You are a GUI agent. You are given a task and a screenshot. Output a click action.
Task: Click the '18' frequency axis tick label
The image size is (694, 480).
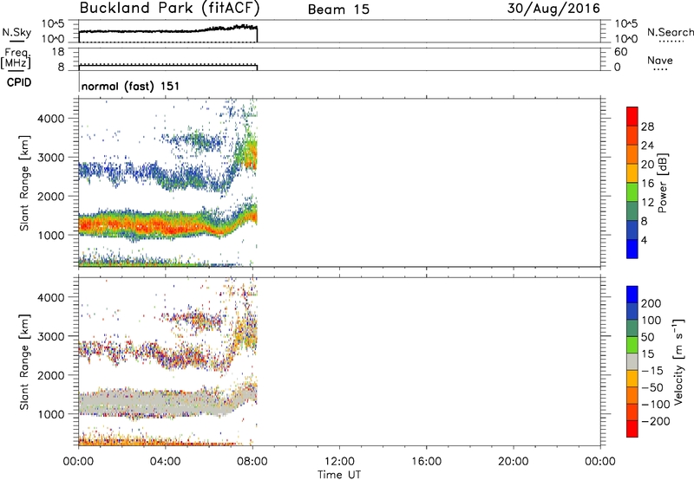[x=58, y=52]
